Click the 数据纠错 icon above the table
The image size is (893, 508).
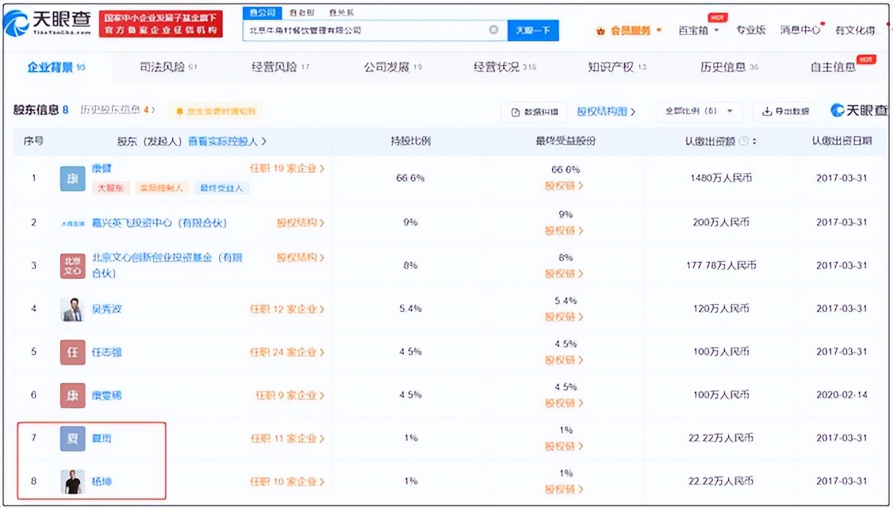click(x=516, y=111)
